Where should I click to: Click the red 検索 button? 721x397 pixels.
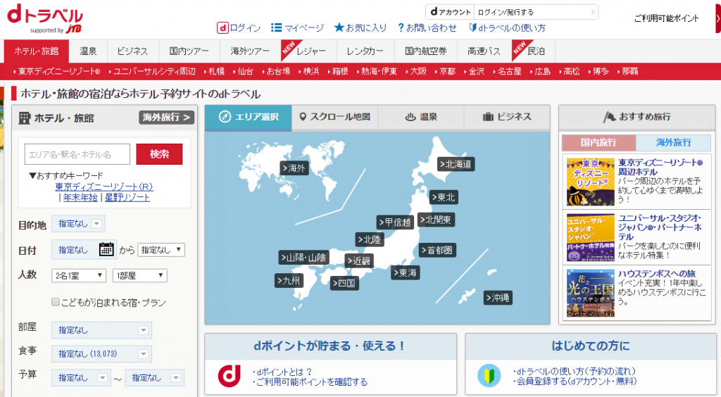(x=159, y=154)
